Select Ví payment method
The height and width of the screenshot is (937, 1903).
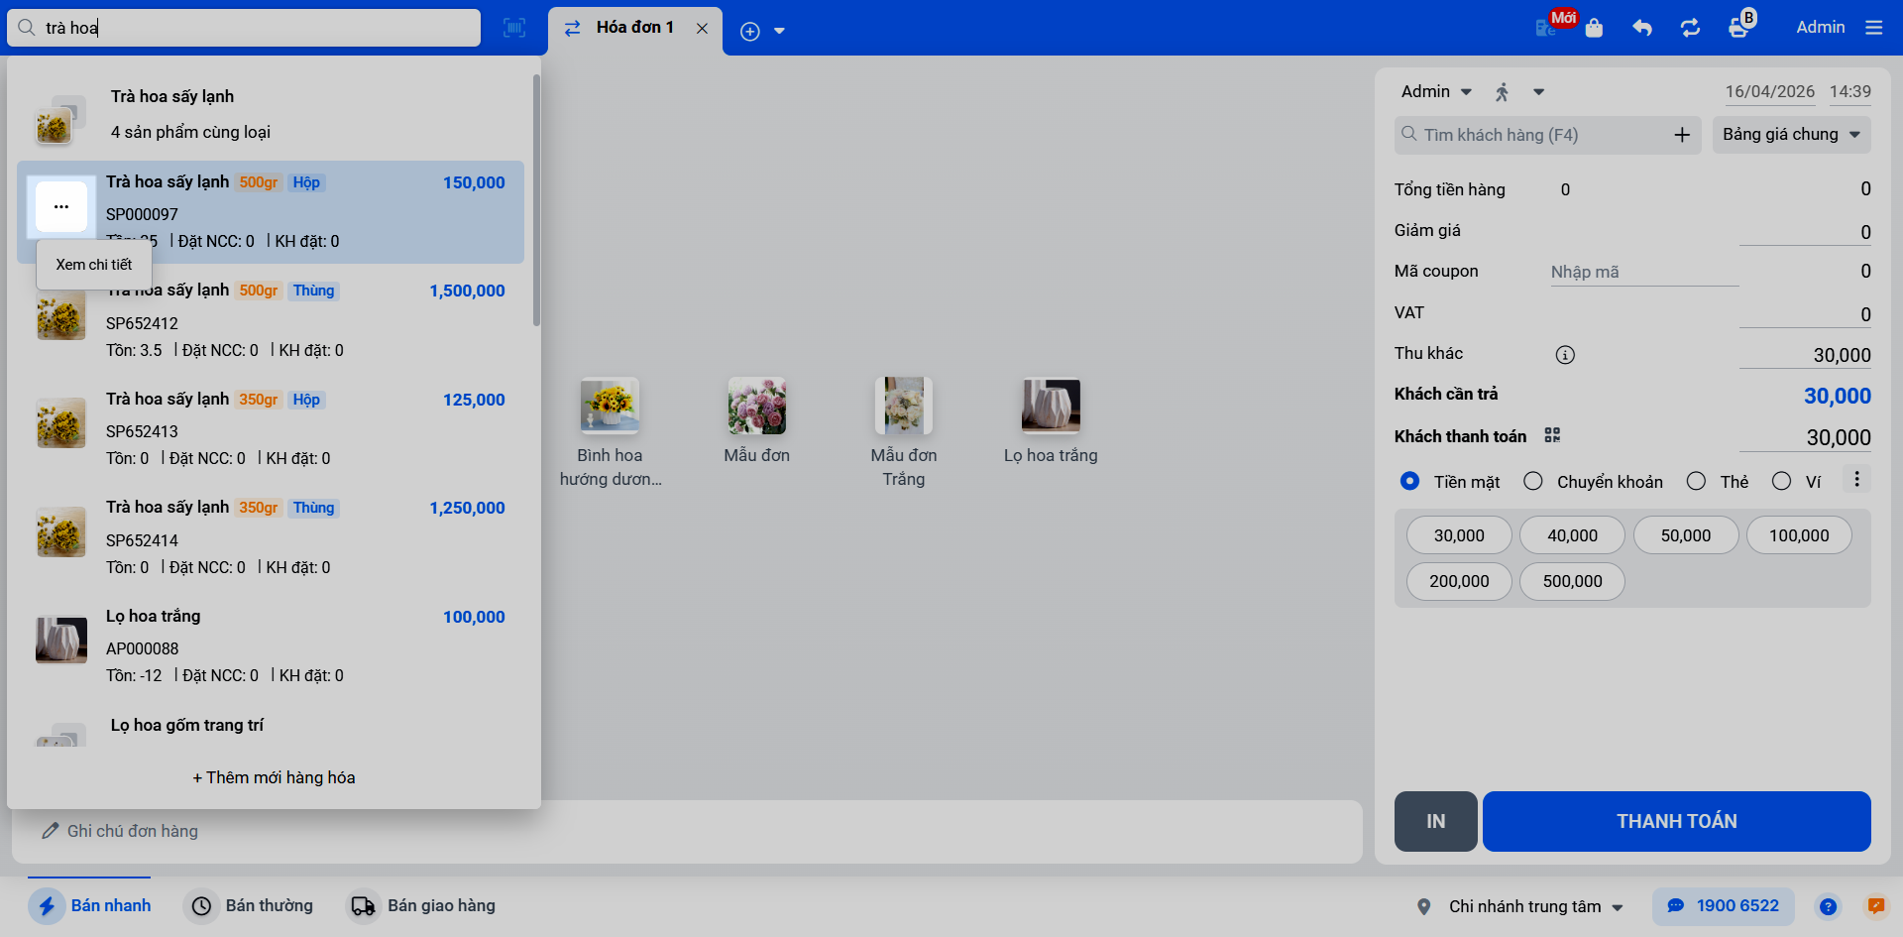1781,481
